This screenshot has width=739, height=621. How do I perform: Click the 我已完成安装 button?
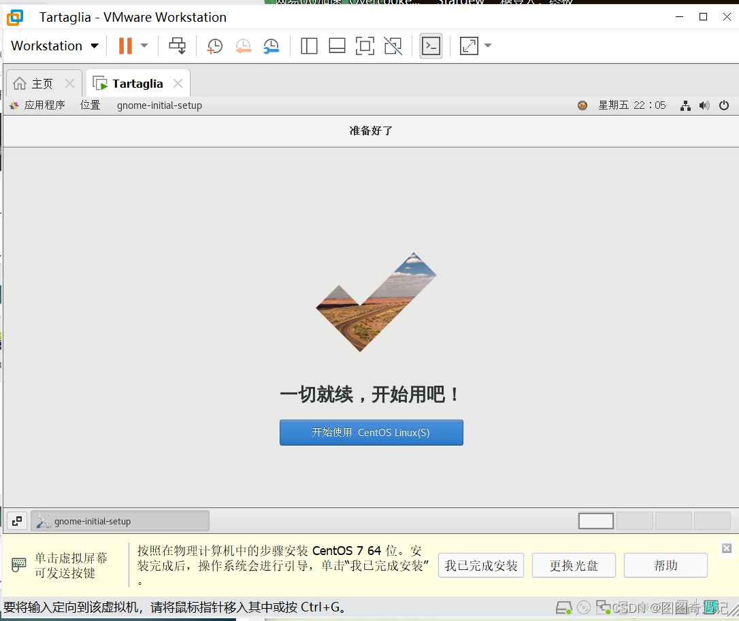tap(481, 565)
